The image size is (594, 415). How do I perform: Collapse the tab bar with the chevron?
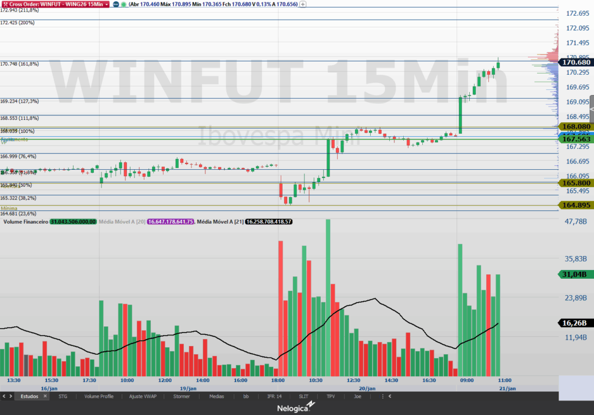point(389,396)
